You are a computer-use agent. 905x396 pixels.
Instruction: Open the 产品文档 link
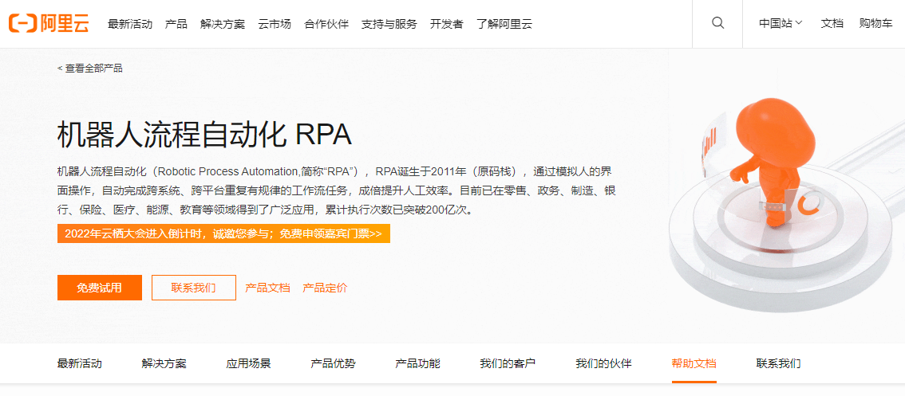[267, 288]
